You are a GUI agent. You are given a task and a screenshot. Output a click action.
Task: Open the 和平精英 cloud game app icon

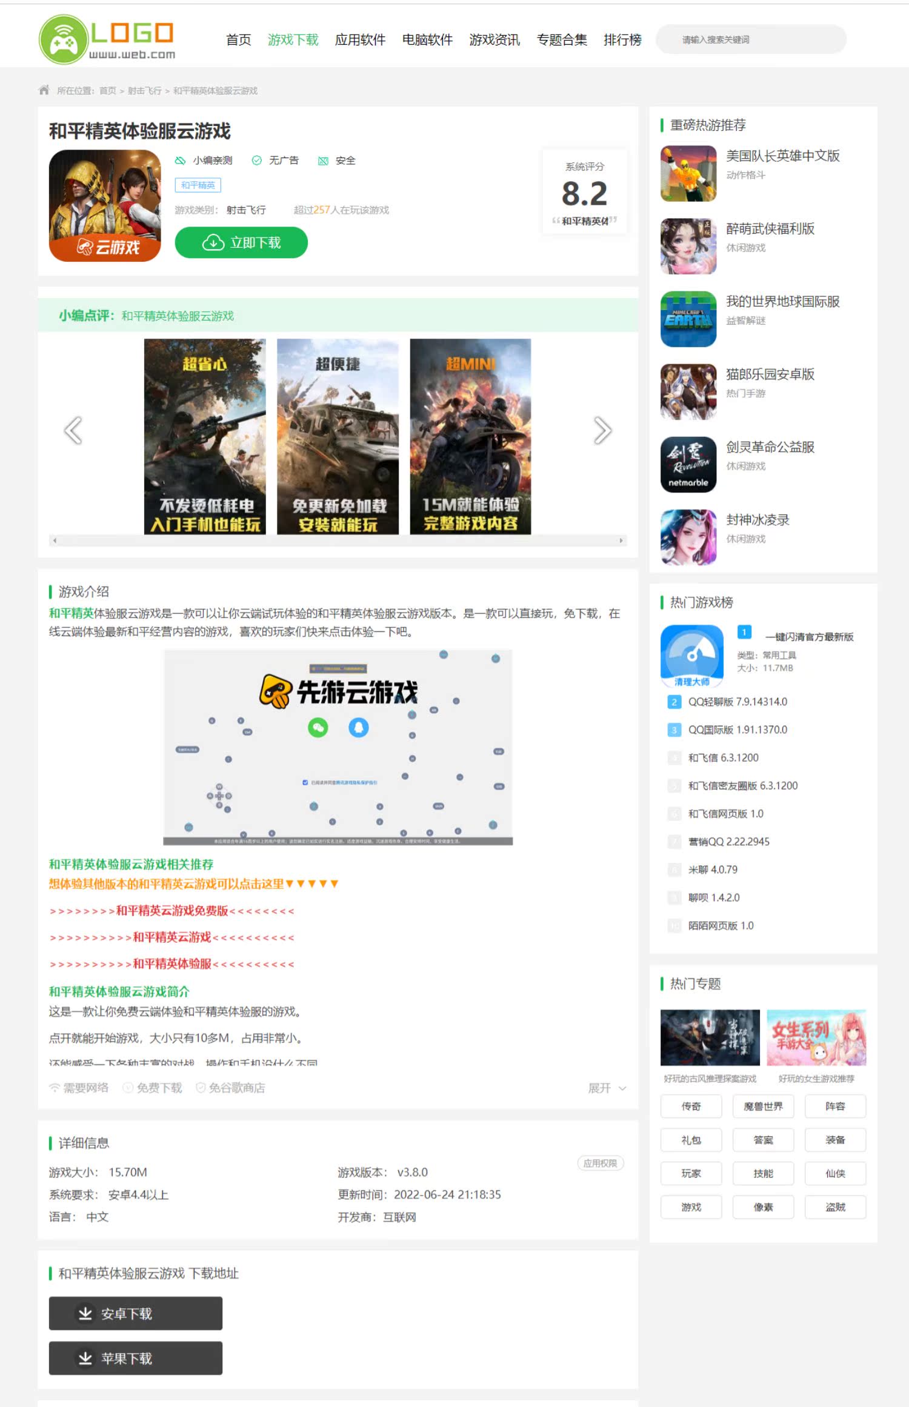(105, 205)
